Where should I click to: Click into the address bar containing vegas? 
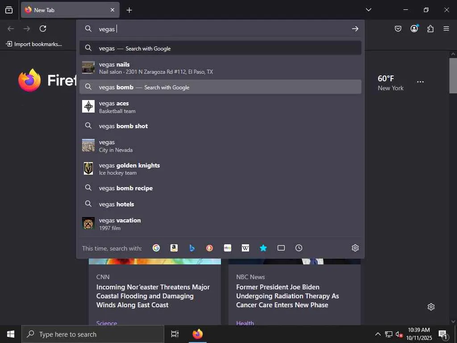(x=221, y=29)
